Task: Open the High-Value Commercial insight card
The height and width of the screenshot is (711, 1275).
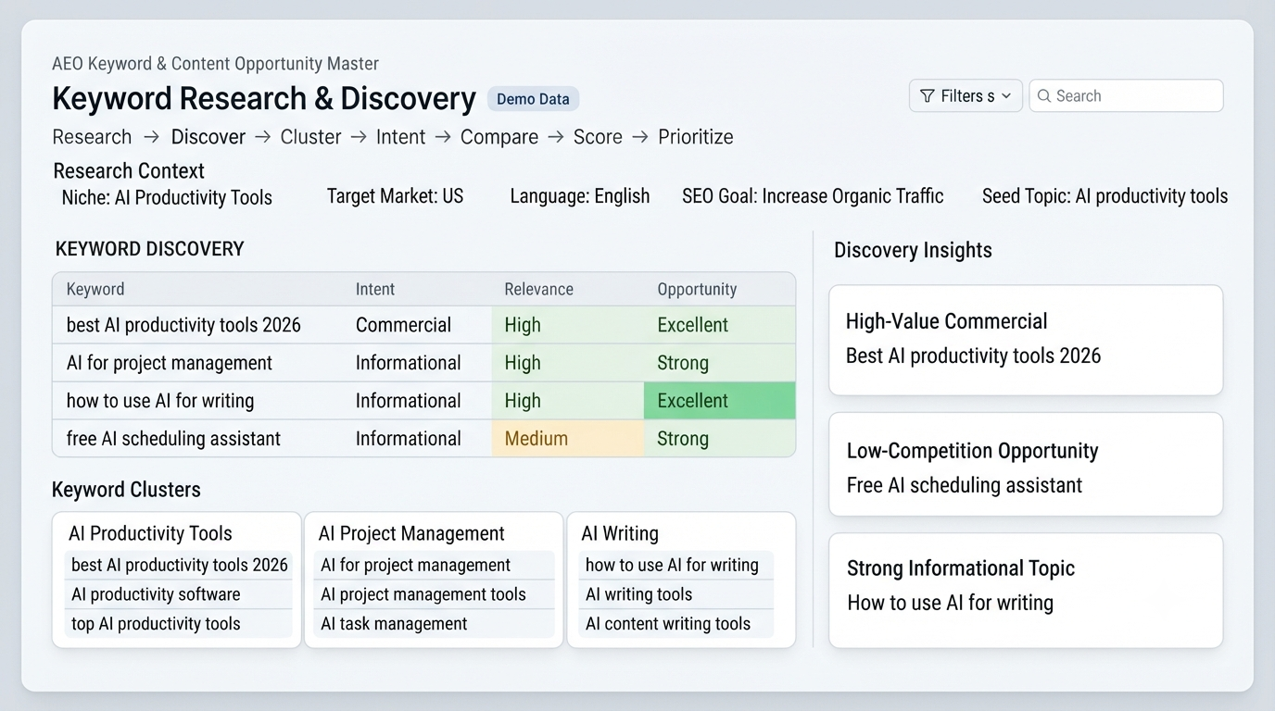Action: pyautogui.click(x=1026, y=340)
